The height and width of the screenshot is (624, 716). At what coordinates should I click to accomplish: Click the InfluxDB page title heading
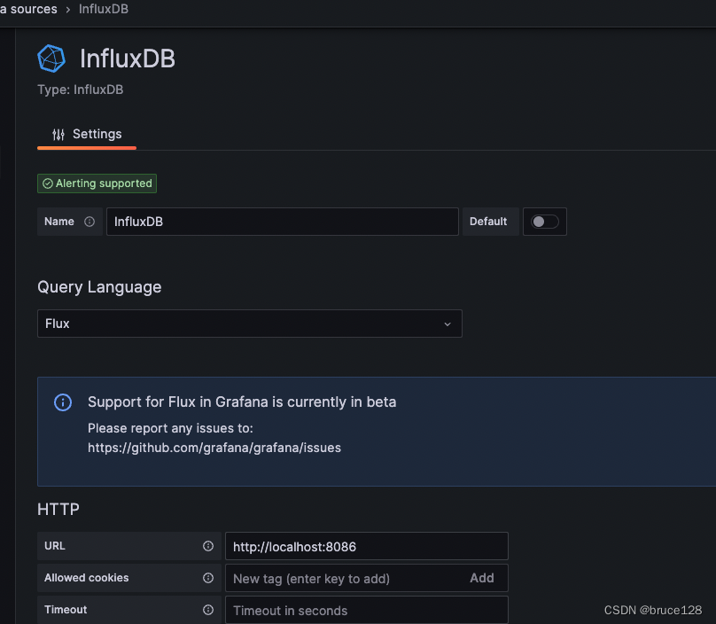(x=128, y=58)
